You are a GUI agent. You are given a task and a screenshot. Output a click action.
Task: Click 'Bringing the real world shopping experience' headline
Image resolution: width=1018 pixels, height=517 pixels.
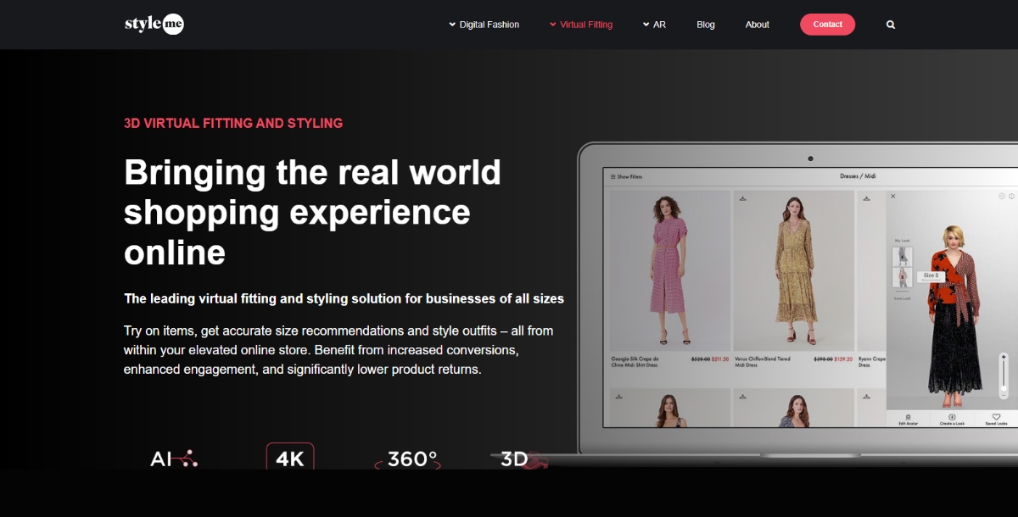pyautogui.click(x=312, y=212)
